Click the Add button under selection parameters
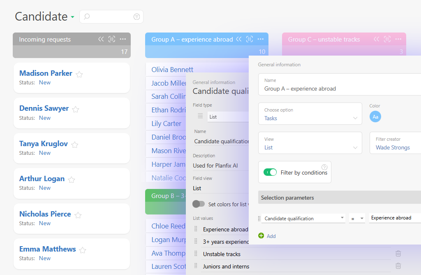This screenshot has width=421, height=275. click(266, 236)
